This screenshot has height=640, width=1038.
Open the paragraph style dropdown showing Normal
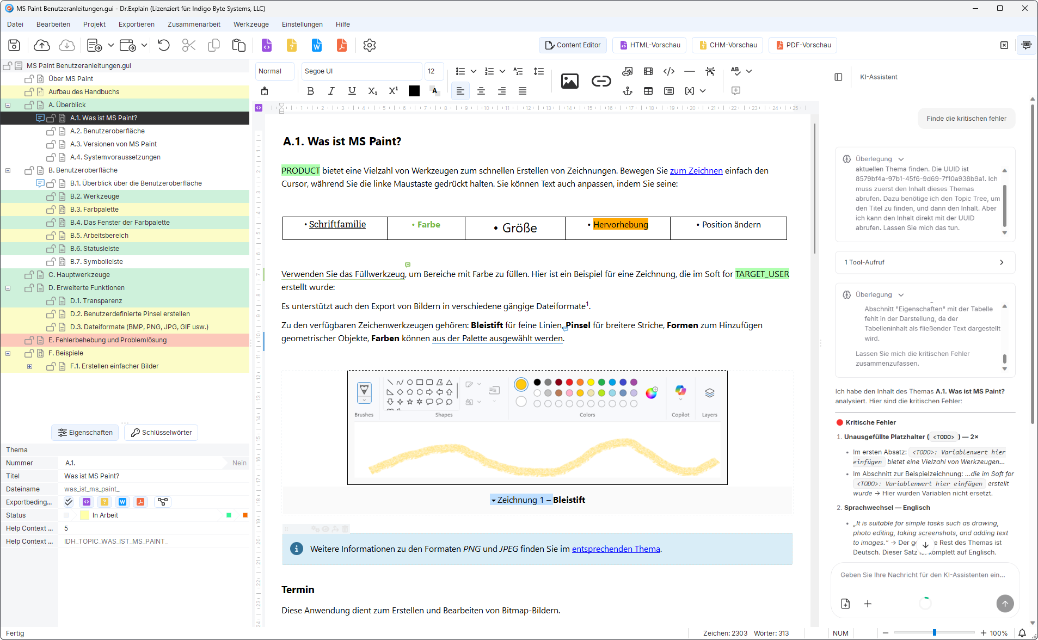tap(275, 71)
